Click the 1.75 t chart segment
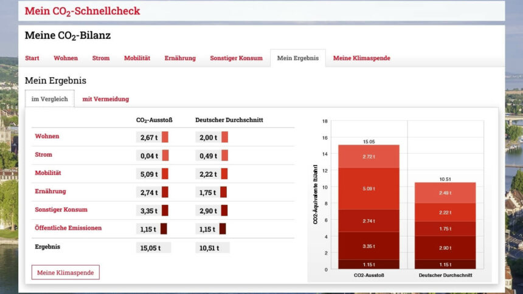Screen dimensions: 523x294 445,228
